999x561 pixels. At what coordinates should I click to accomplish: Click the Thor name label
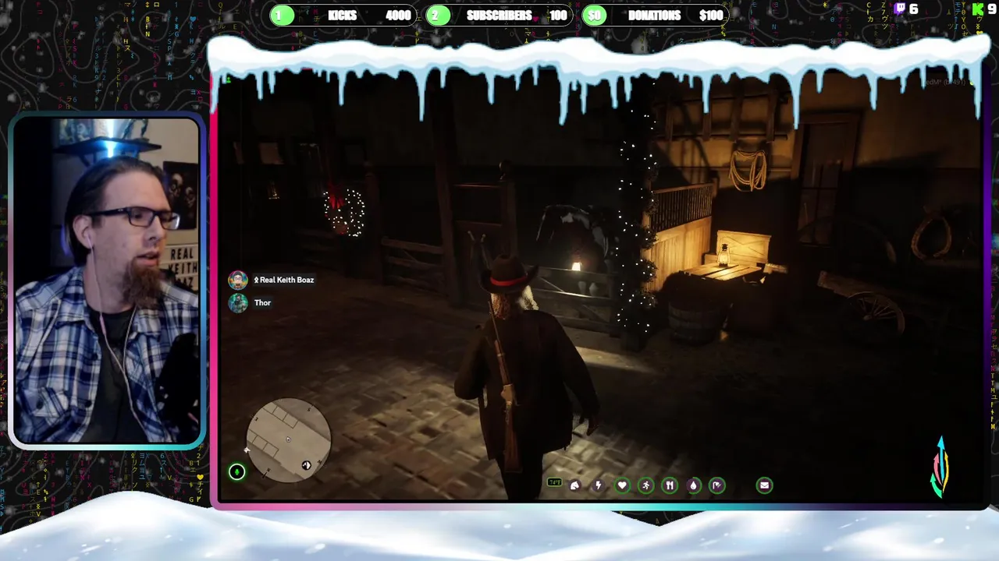pyautogui.click(x=262, y=302)
